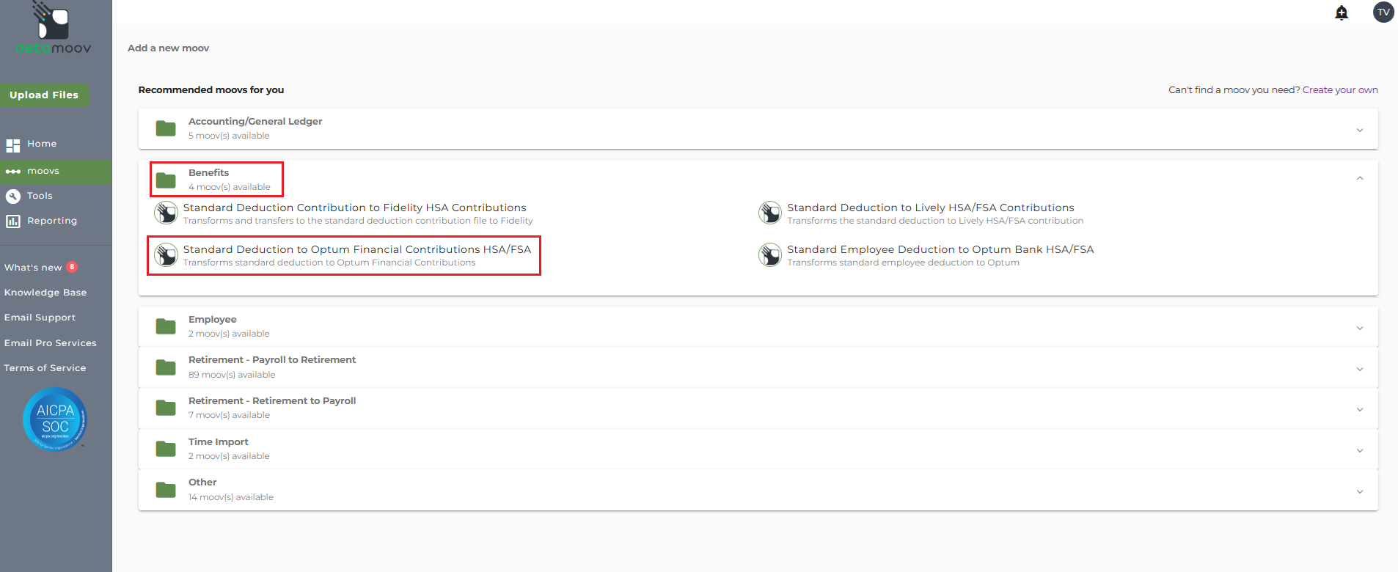The height and width of the screenshot is (572, 1398).
Task: Click 'Transforms standard employee deduction to Optum' description
Action: pos(904,263)
